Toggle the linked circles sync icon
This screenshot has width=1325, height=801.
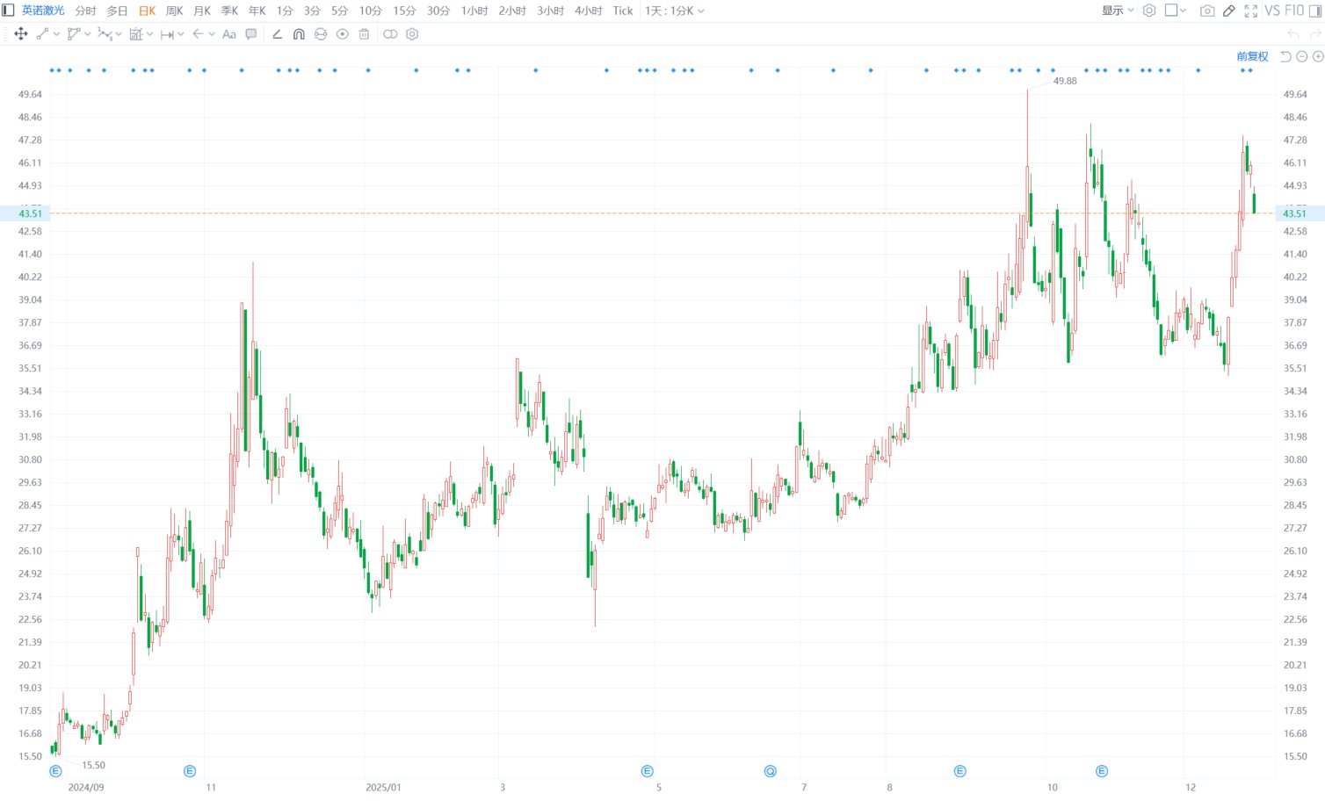(x=390, y=34)
